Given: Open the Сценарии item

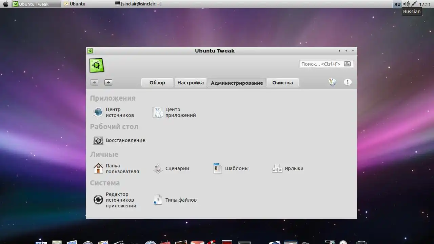Looking at the screenshot, I should coord(171,168).
